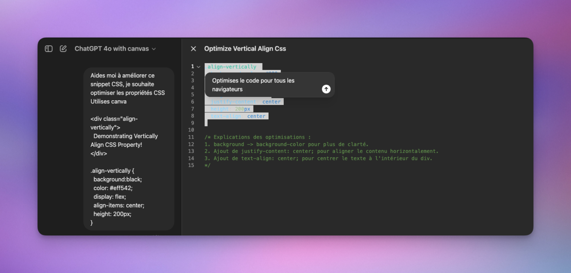Close the canvas panel with the X icon
This screenshot has width=571, height=273.
(x=193, y=48)
